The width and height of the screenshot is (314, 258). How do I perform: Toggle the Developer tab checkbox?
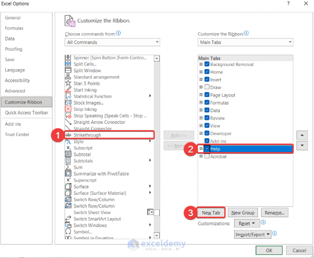207,133
